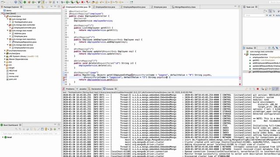Screen dimensions: 280x157
Task: Open the Package Explorer view menu arrow
Action: point(51,7)
